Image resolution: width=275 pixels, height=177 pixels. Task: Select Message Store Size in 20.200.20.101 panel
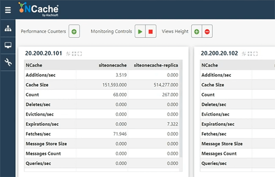pyautogui.click(x=102, y=144)
